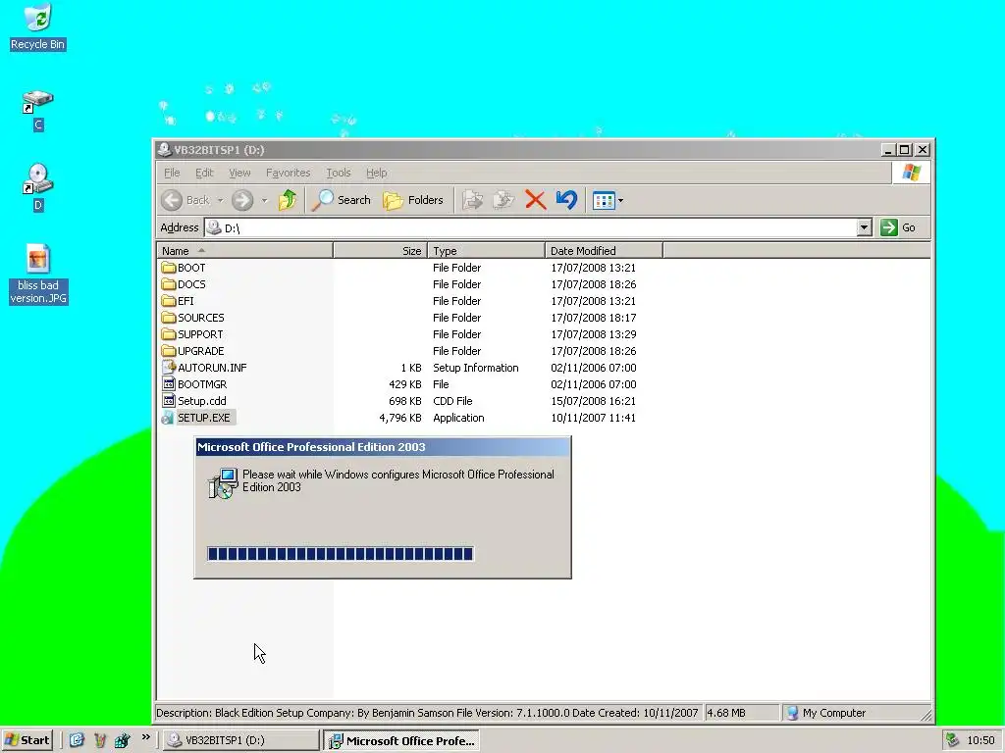The image size is (1005, 753).
Task: Open the Start menu
Action: (26, 740)
